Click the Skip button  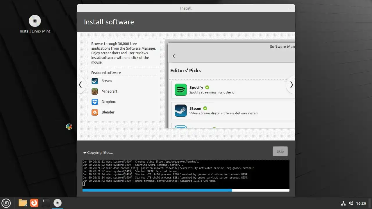(280, 151)
